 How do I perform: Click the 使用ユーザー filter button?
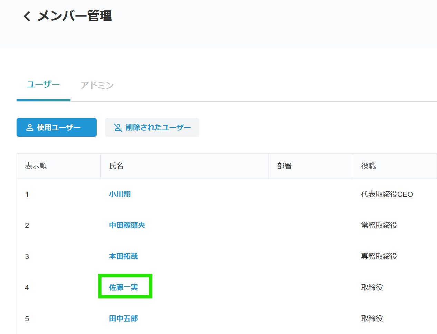(x=56, y=127)
